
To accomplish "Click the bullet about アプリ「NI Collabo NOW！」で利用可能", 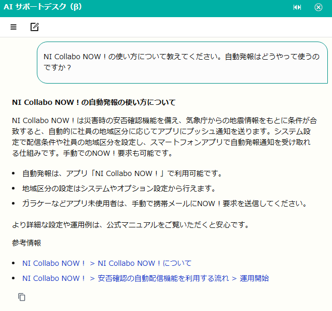I will point(122,173).
